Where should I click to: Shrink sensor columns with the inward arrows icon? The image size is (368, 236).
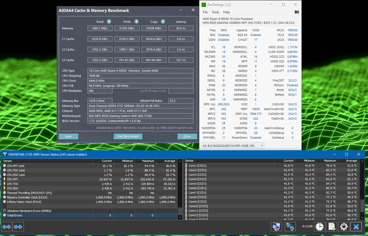tap(18, 227)
